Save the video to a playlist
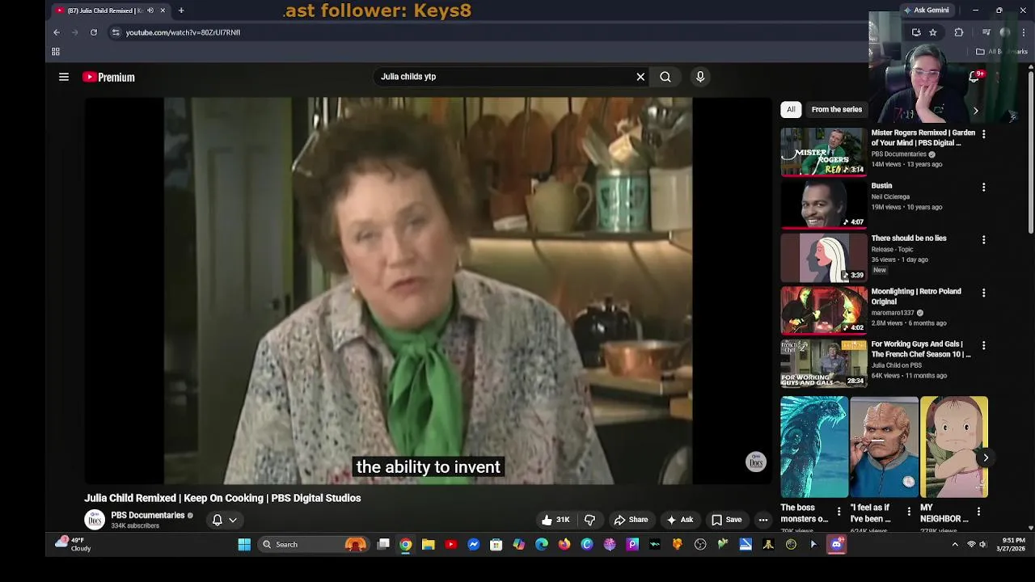This screenshot has height=582, width=1035. click(x=726, y=520)
